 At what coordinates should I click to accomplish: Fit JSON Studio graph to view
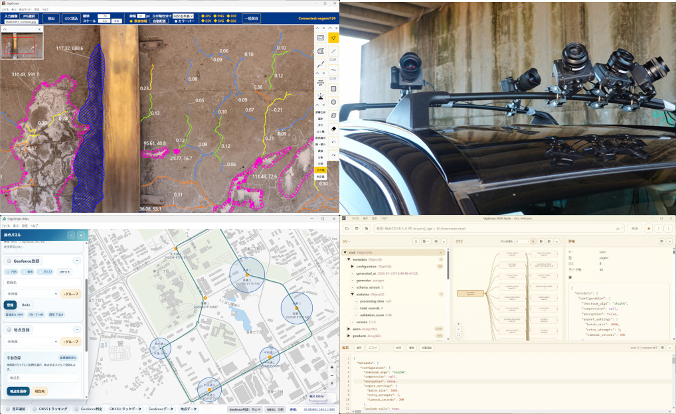tap(458, 335)
